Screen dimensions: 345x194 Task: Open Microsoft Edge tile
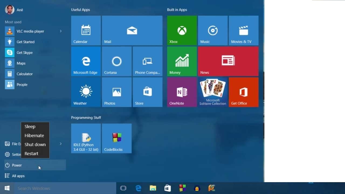click(x=86, y=61)
